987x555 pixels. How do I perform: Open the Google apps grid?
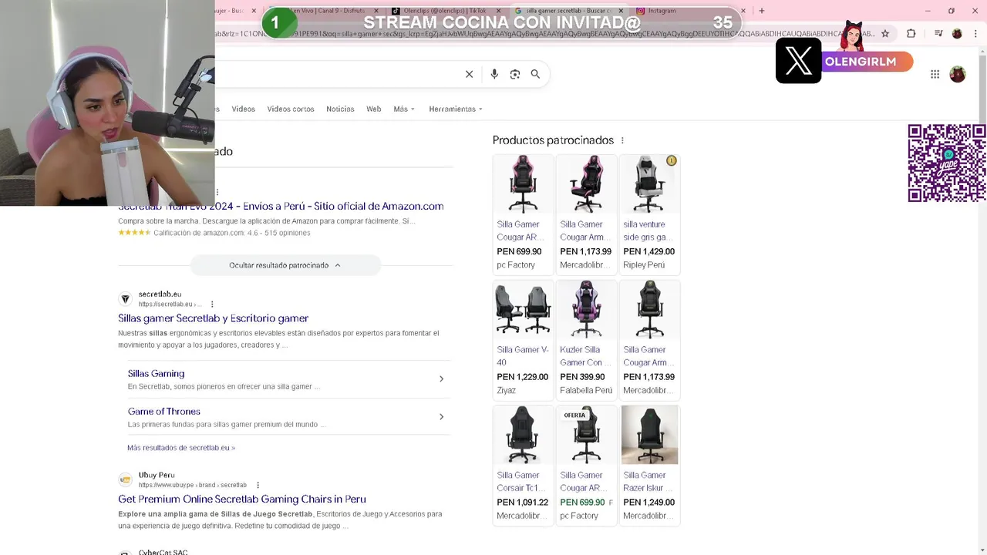[935, 74]
